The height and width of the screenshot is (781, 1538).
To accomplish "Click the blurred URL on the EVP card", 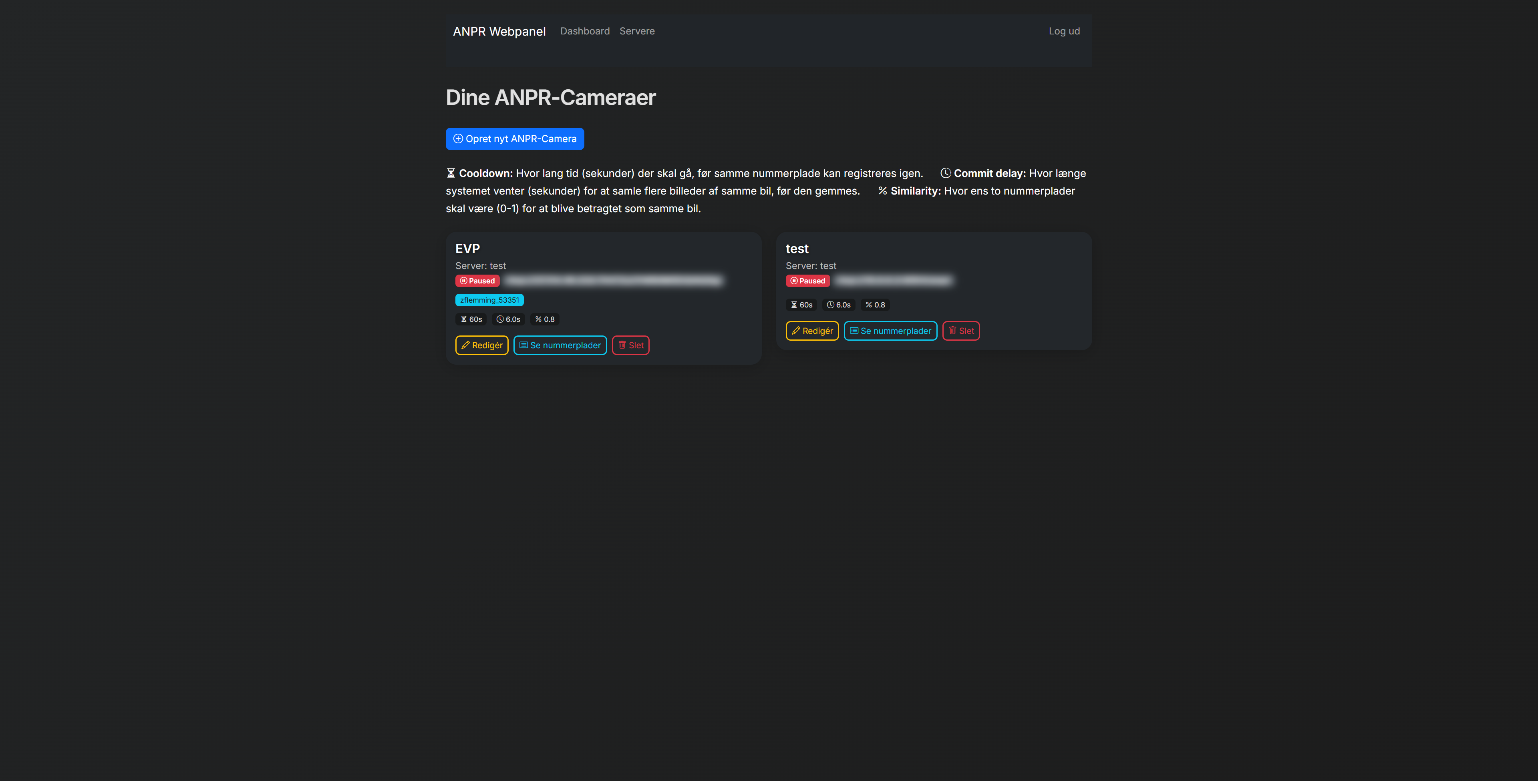I will point(614,281).
